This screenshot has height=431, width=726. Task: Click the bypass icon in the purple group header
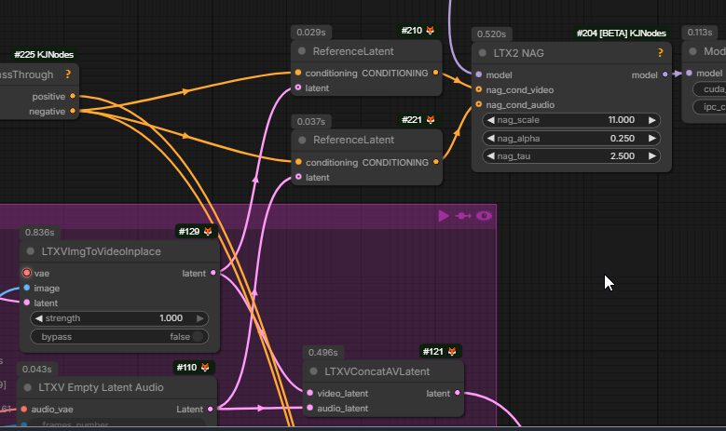pos(463,216)
